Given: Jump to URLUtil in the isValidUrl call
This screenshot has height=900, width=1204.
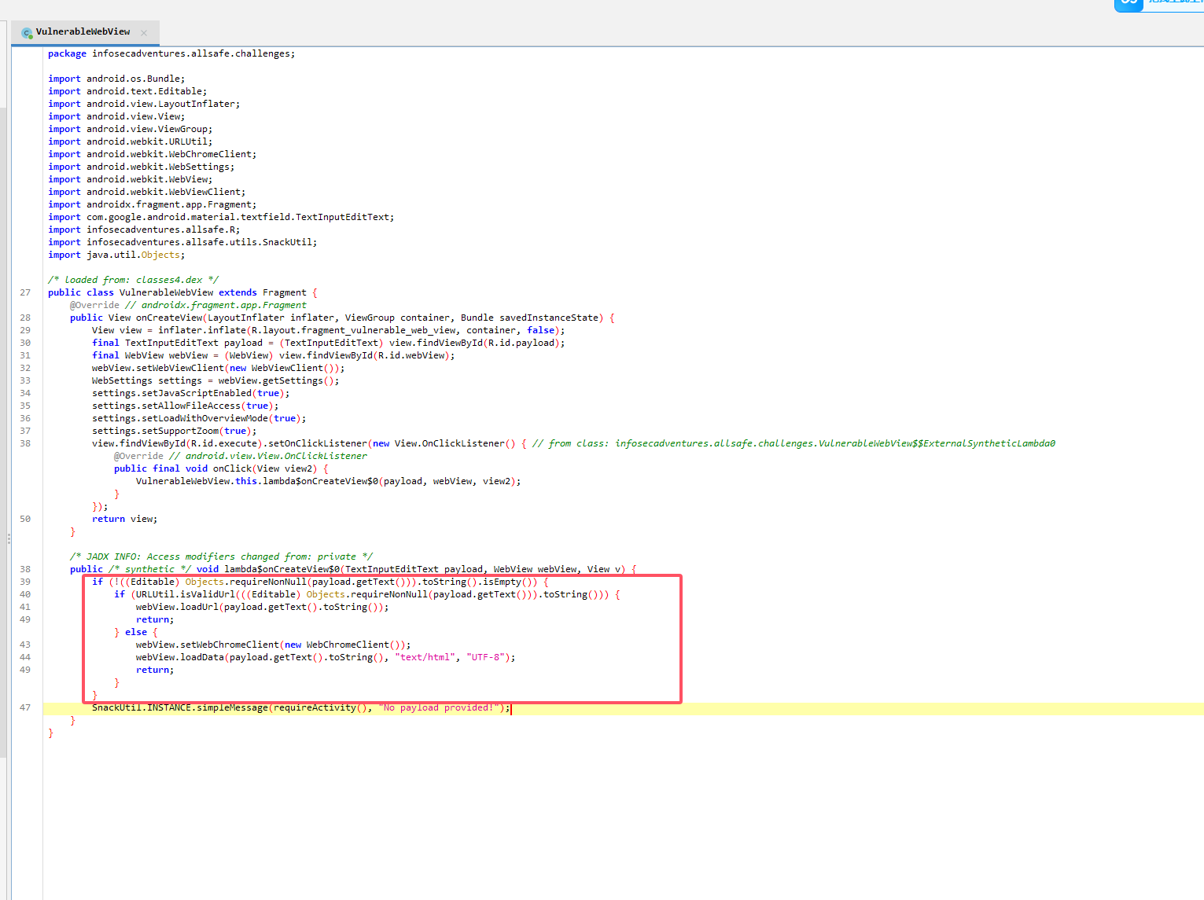Looking at the screenshot, I should coord(155,594).
